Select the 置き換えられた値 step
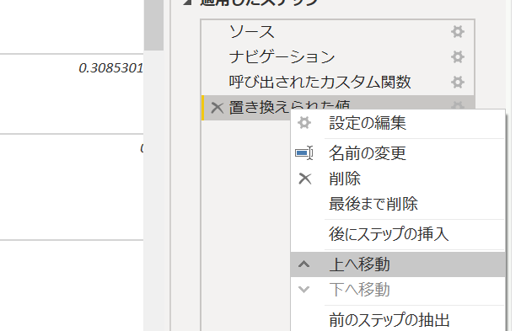 [337, 108]
